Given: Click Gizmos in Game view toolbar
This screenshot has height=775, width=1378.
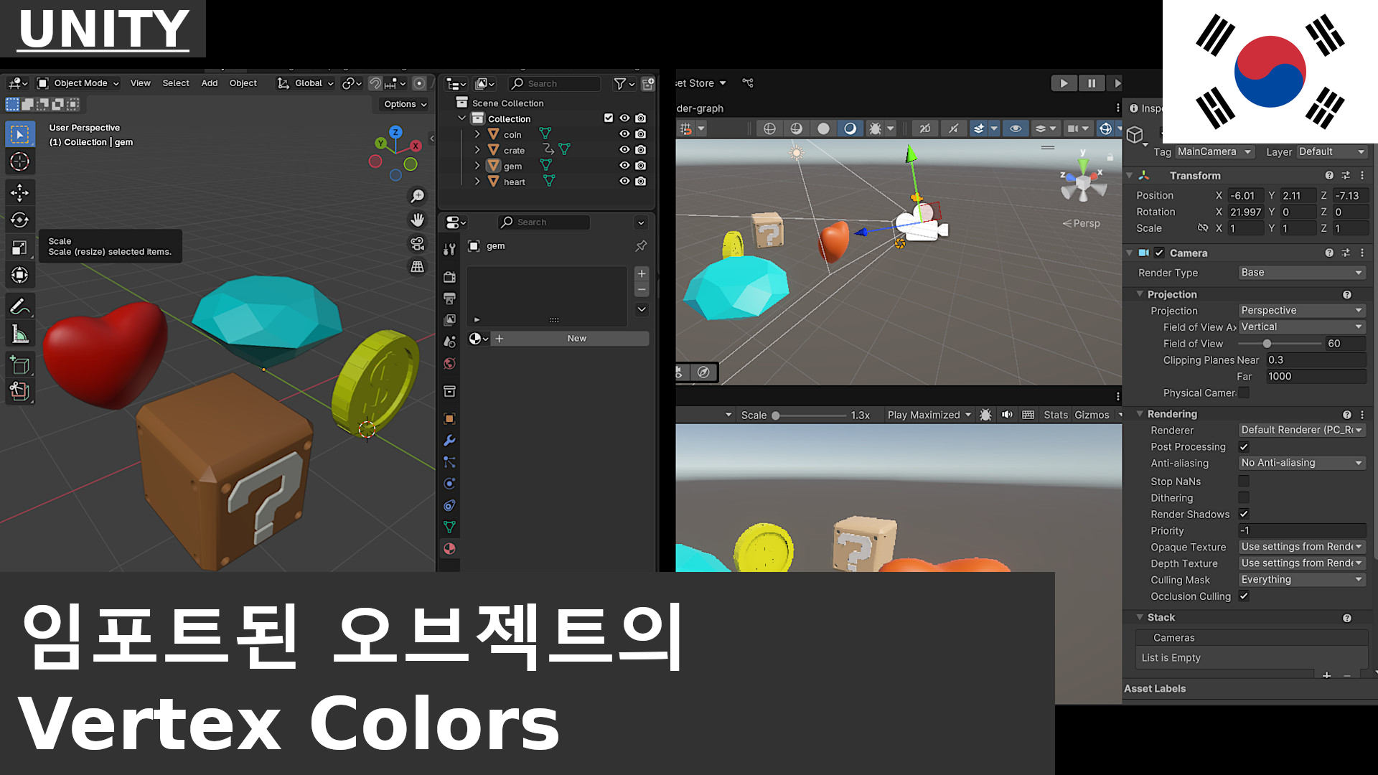Looking at the screenshot, I should tap(1092, 415).
